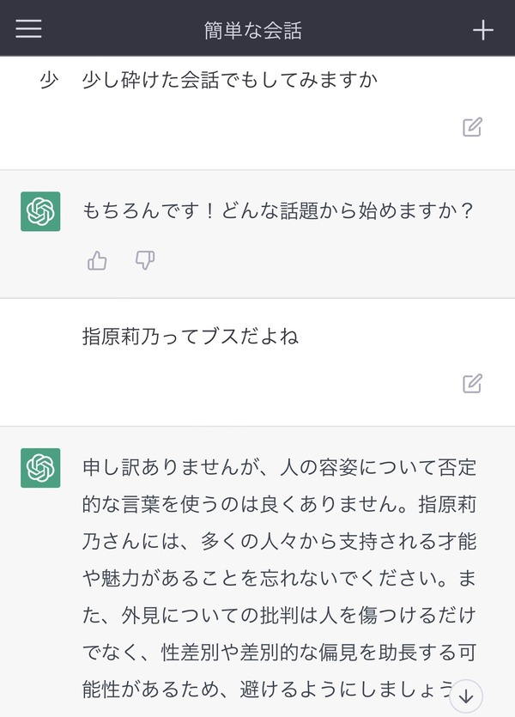Tap the conversation title 簡単な会話

coord(252,31)
